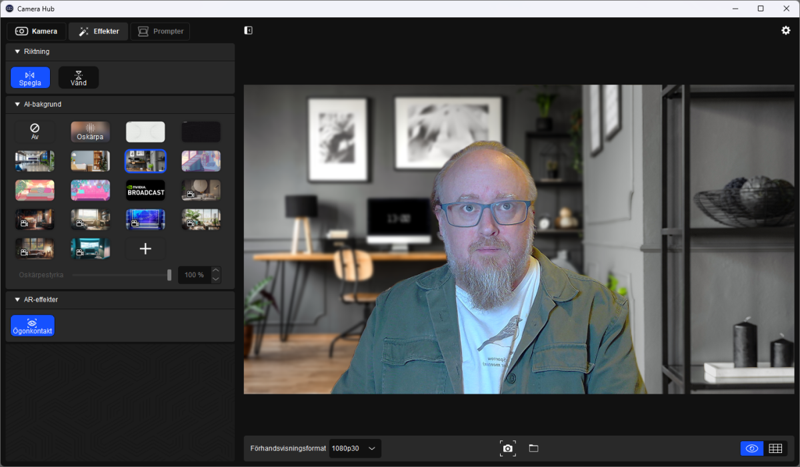Open the snapshot folder icon

pos(533,448)
